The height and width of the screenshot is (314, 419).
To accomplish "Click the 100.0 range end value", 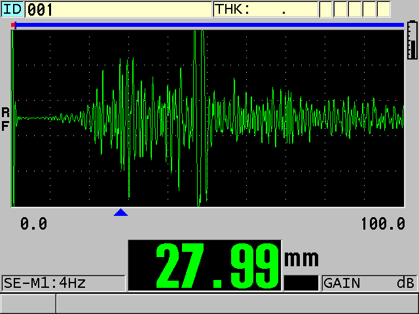I will coord(383,224).
